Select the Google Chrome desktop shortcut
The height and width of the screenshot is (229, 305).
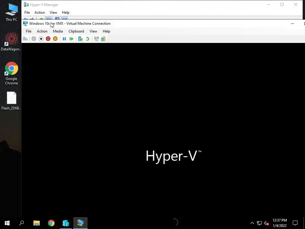pos(12,73)
